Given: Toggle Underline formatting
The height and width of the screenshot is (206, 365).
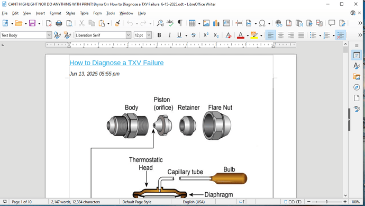Looking at the screenshot, I should [179, 35].
